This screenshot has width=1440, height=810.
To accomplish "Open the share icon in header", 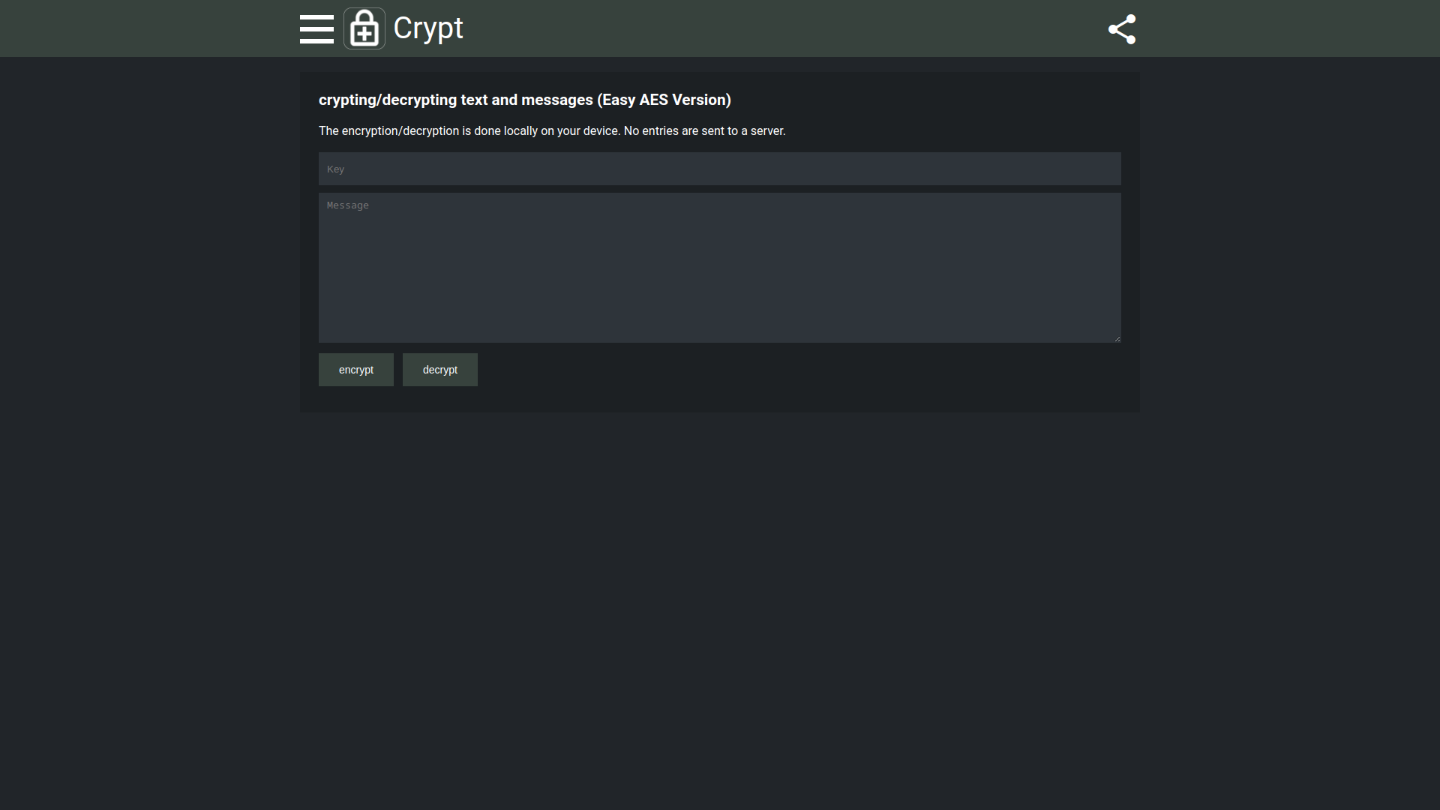I will (1122, 29).
